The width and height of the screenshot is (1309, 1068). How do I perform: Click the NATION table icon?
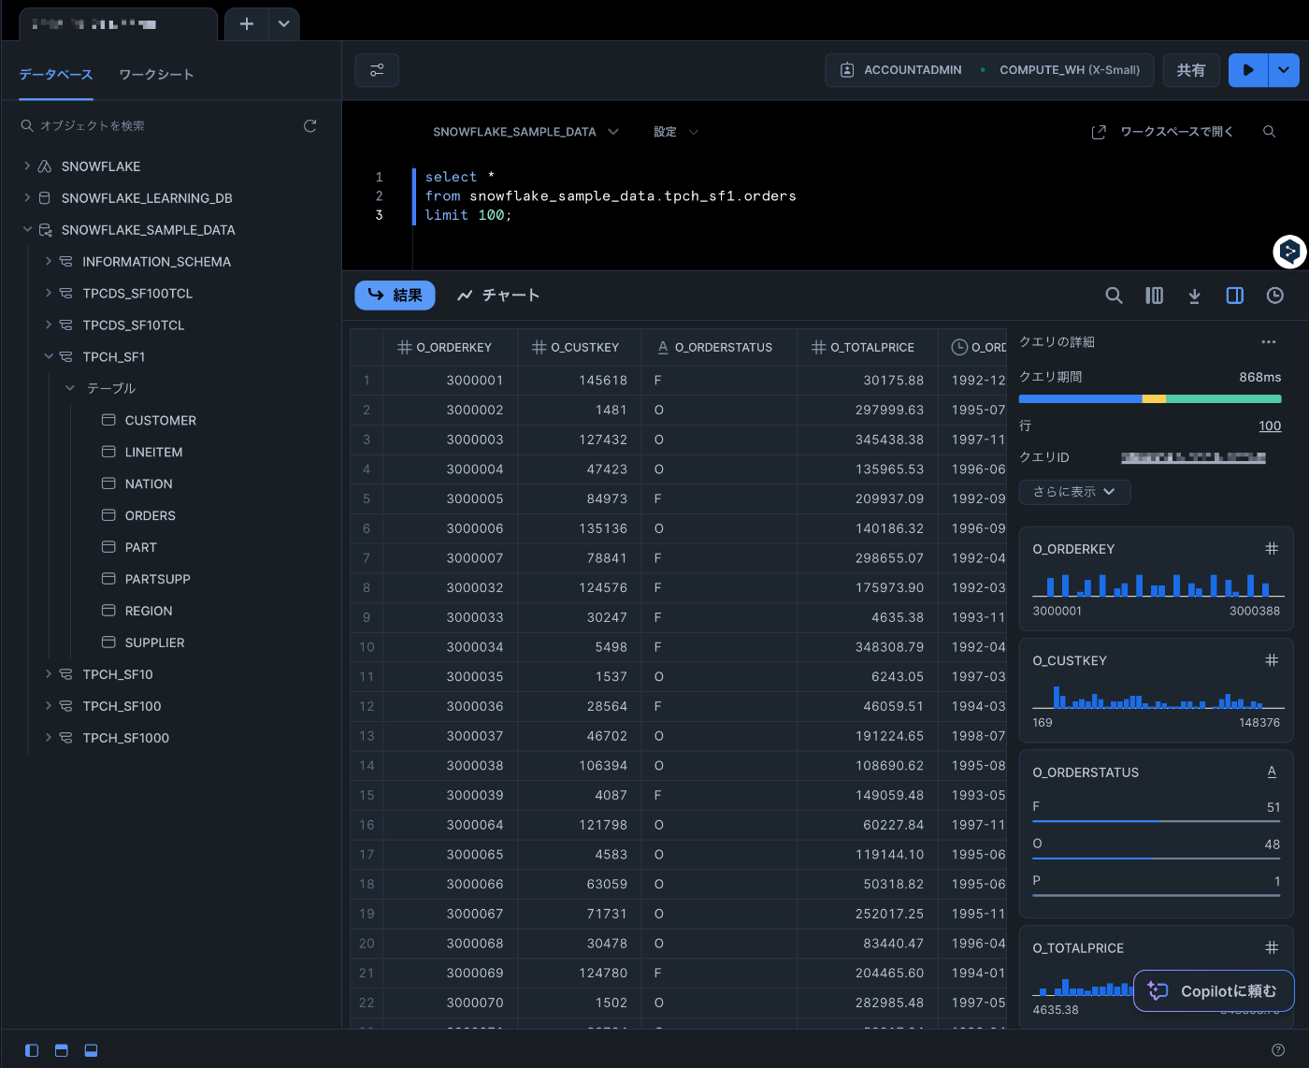108,483
